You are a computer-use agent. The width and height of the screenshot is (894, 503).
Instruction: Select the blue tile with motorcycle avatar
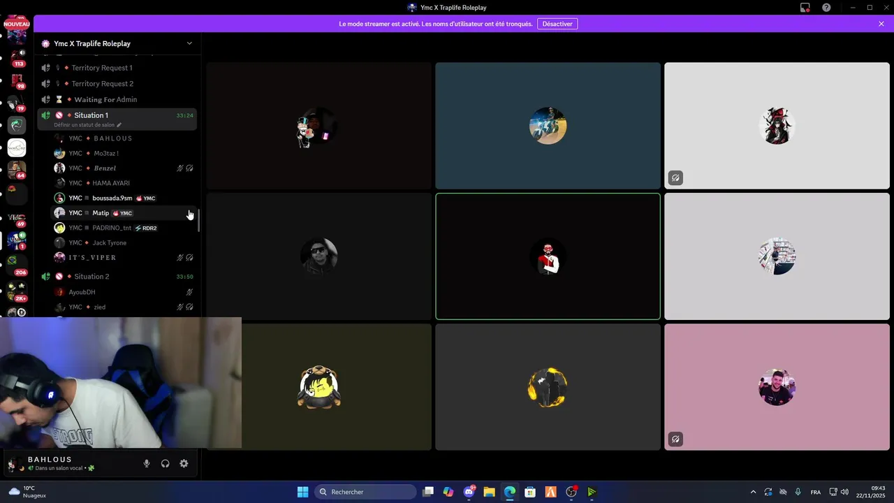click(548, 126)
